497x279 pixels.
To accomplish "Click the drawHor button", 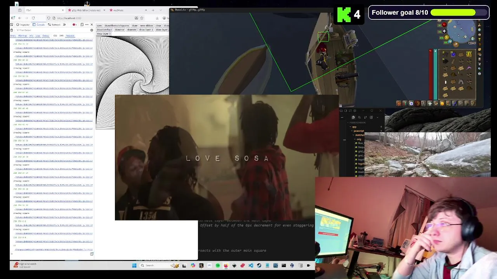I will click(120, 29).
